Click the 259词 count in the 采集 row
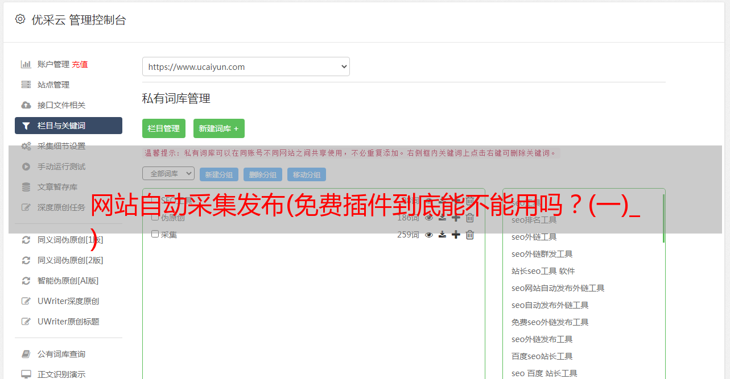The image size is (730, 379). 408,235
